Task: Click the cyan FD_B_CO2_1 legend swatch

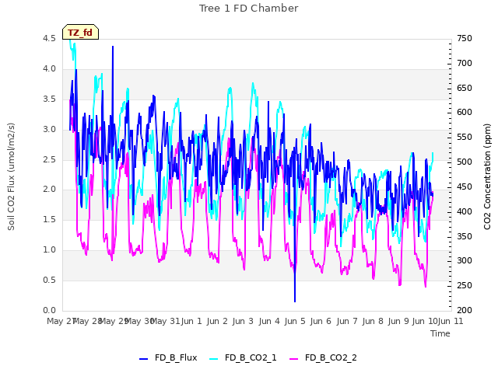Action: click(x=214, y=359)
